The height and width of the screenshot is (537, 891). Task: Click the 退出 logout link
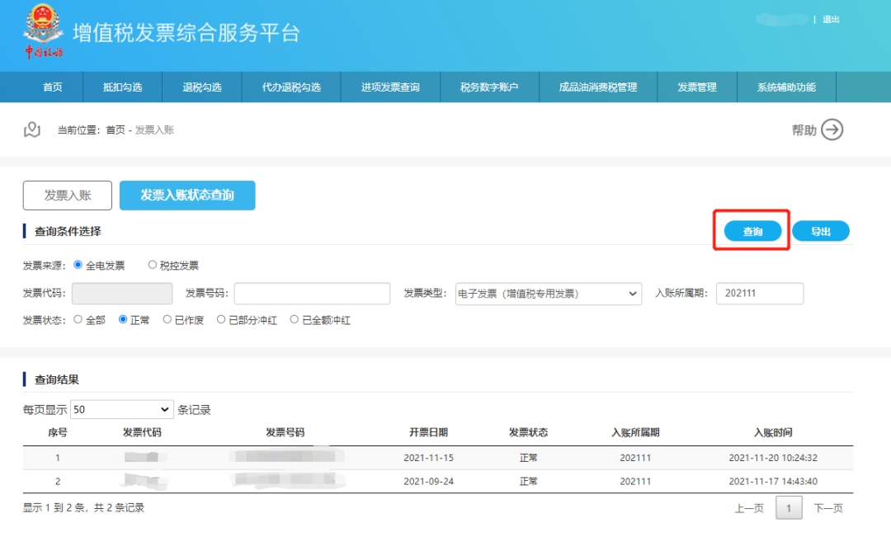[x=830, y=20]
